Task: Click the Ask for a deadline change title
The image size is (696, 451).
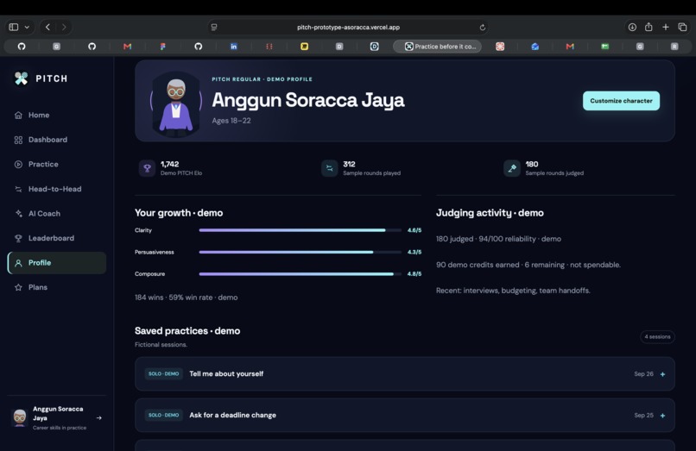Action: pyautogui.click(x=232, y=415)
